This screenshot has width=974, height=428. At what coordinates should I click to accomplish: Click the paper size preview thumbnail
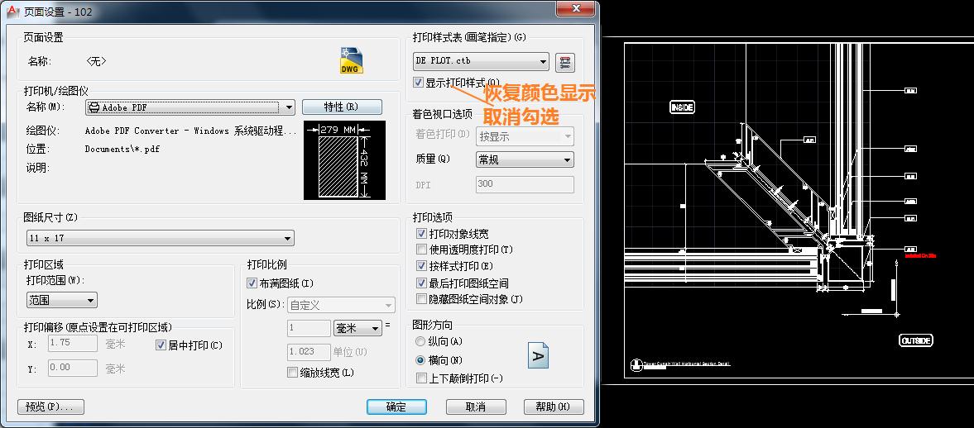tap(345, 160)
